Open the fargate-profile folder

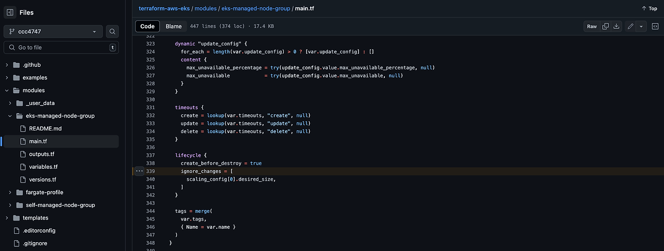45,193
